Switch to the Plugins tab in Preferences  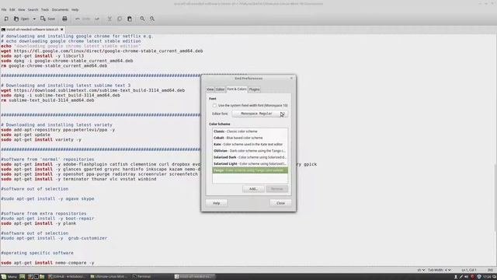[254, 89]
